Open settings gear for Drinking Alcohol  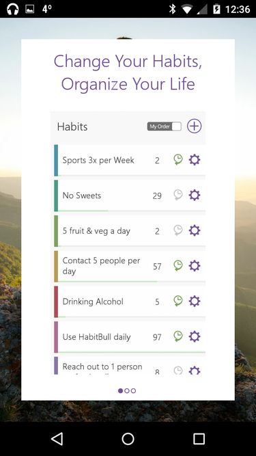tap(195, 301)
